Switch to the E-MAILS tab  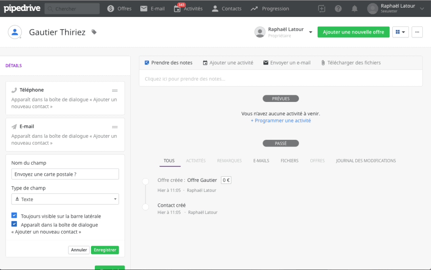261,161
